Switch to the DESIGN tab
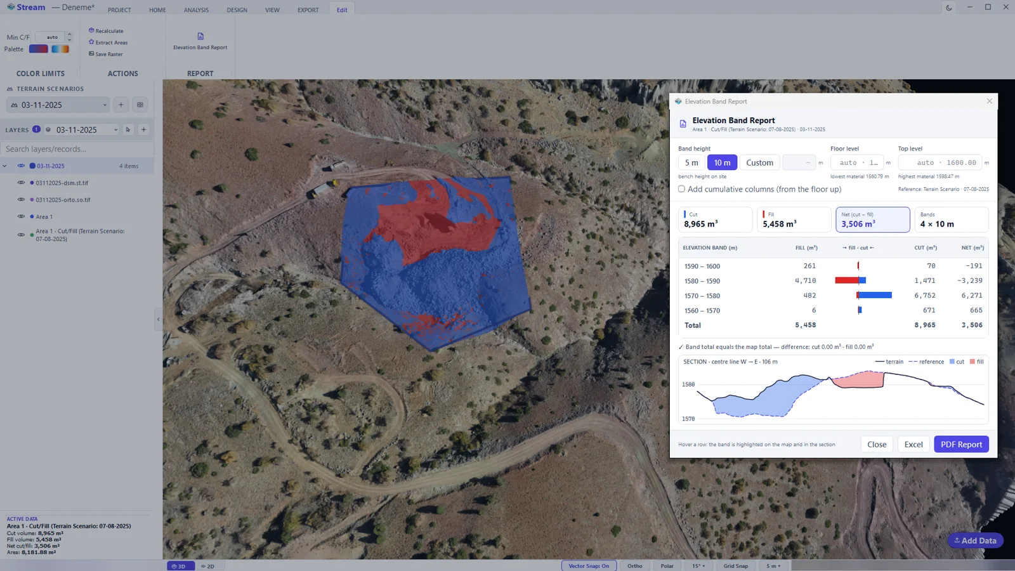The width and height of the screenshot is (1015, 571). click(237, 10)
